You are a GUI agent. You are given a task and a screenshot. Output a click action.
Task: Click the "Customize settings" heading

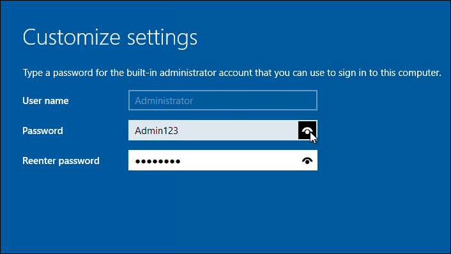pos(110,38)
